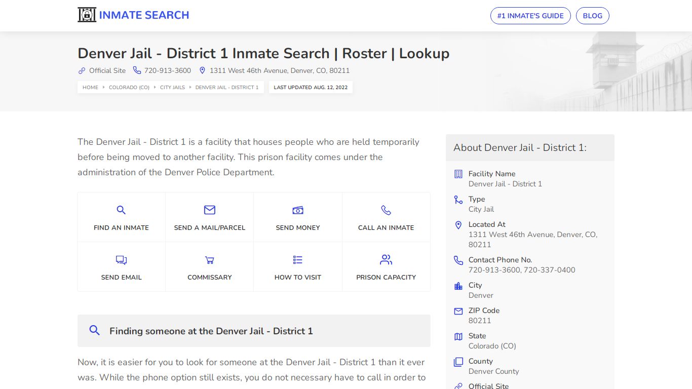The width and height of the screenshot is (692, 389).
Task: Click the jail cell logo icon
Action: pyautogui.click(x=87, y=15)
